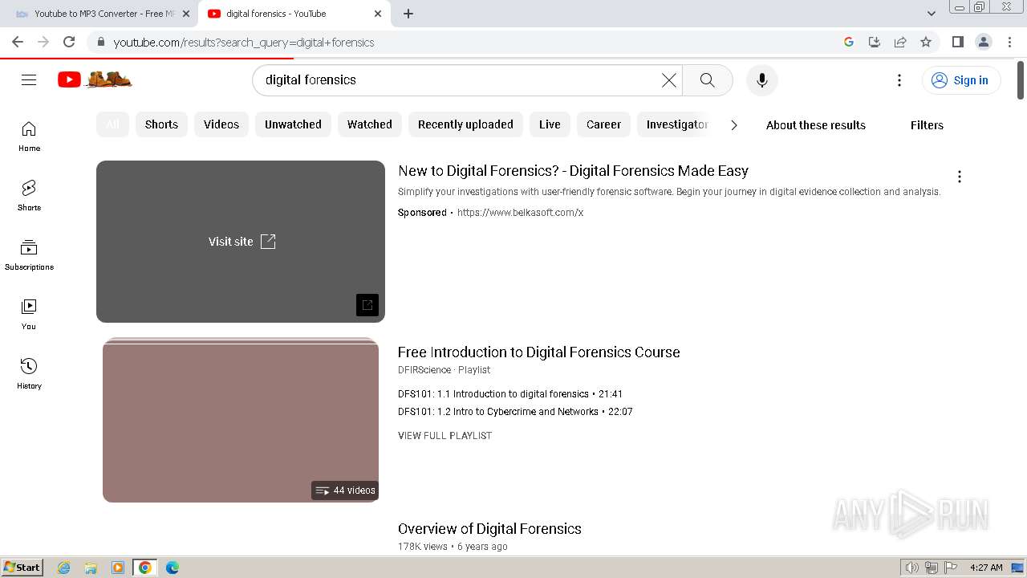The height and width of the screenshot is (578, 1027).
Task: Open the Filters options
Action: coord(927,125)
